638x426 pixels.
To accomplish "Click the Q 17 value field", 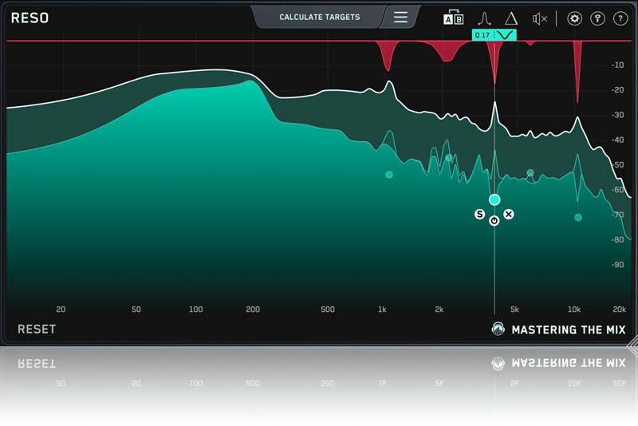I will (x=482, y=35).
